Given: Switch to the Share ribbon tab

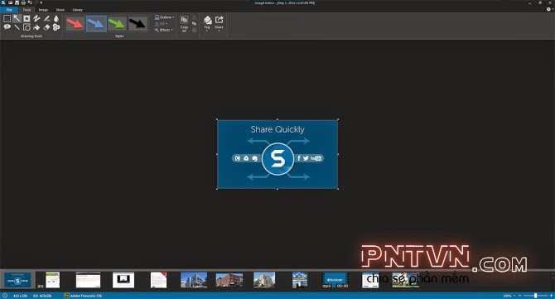Looking at the screenshot, I should point(60,10).
